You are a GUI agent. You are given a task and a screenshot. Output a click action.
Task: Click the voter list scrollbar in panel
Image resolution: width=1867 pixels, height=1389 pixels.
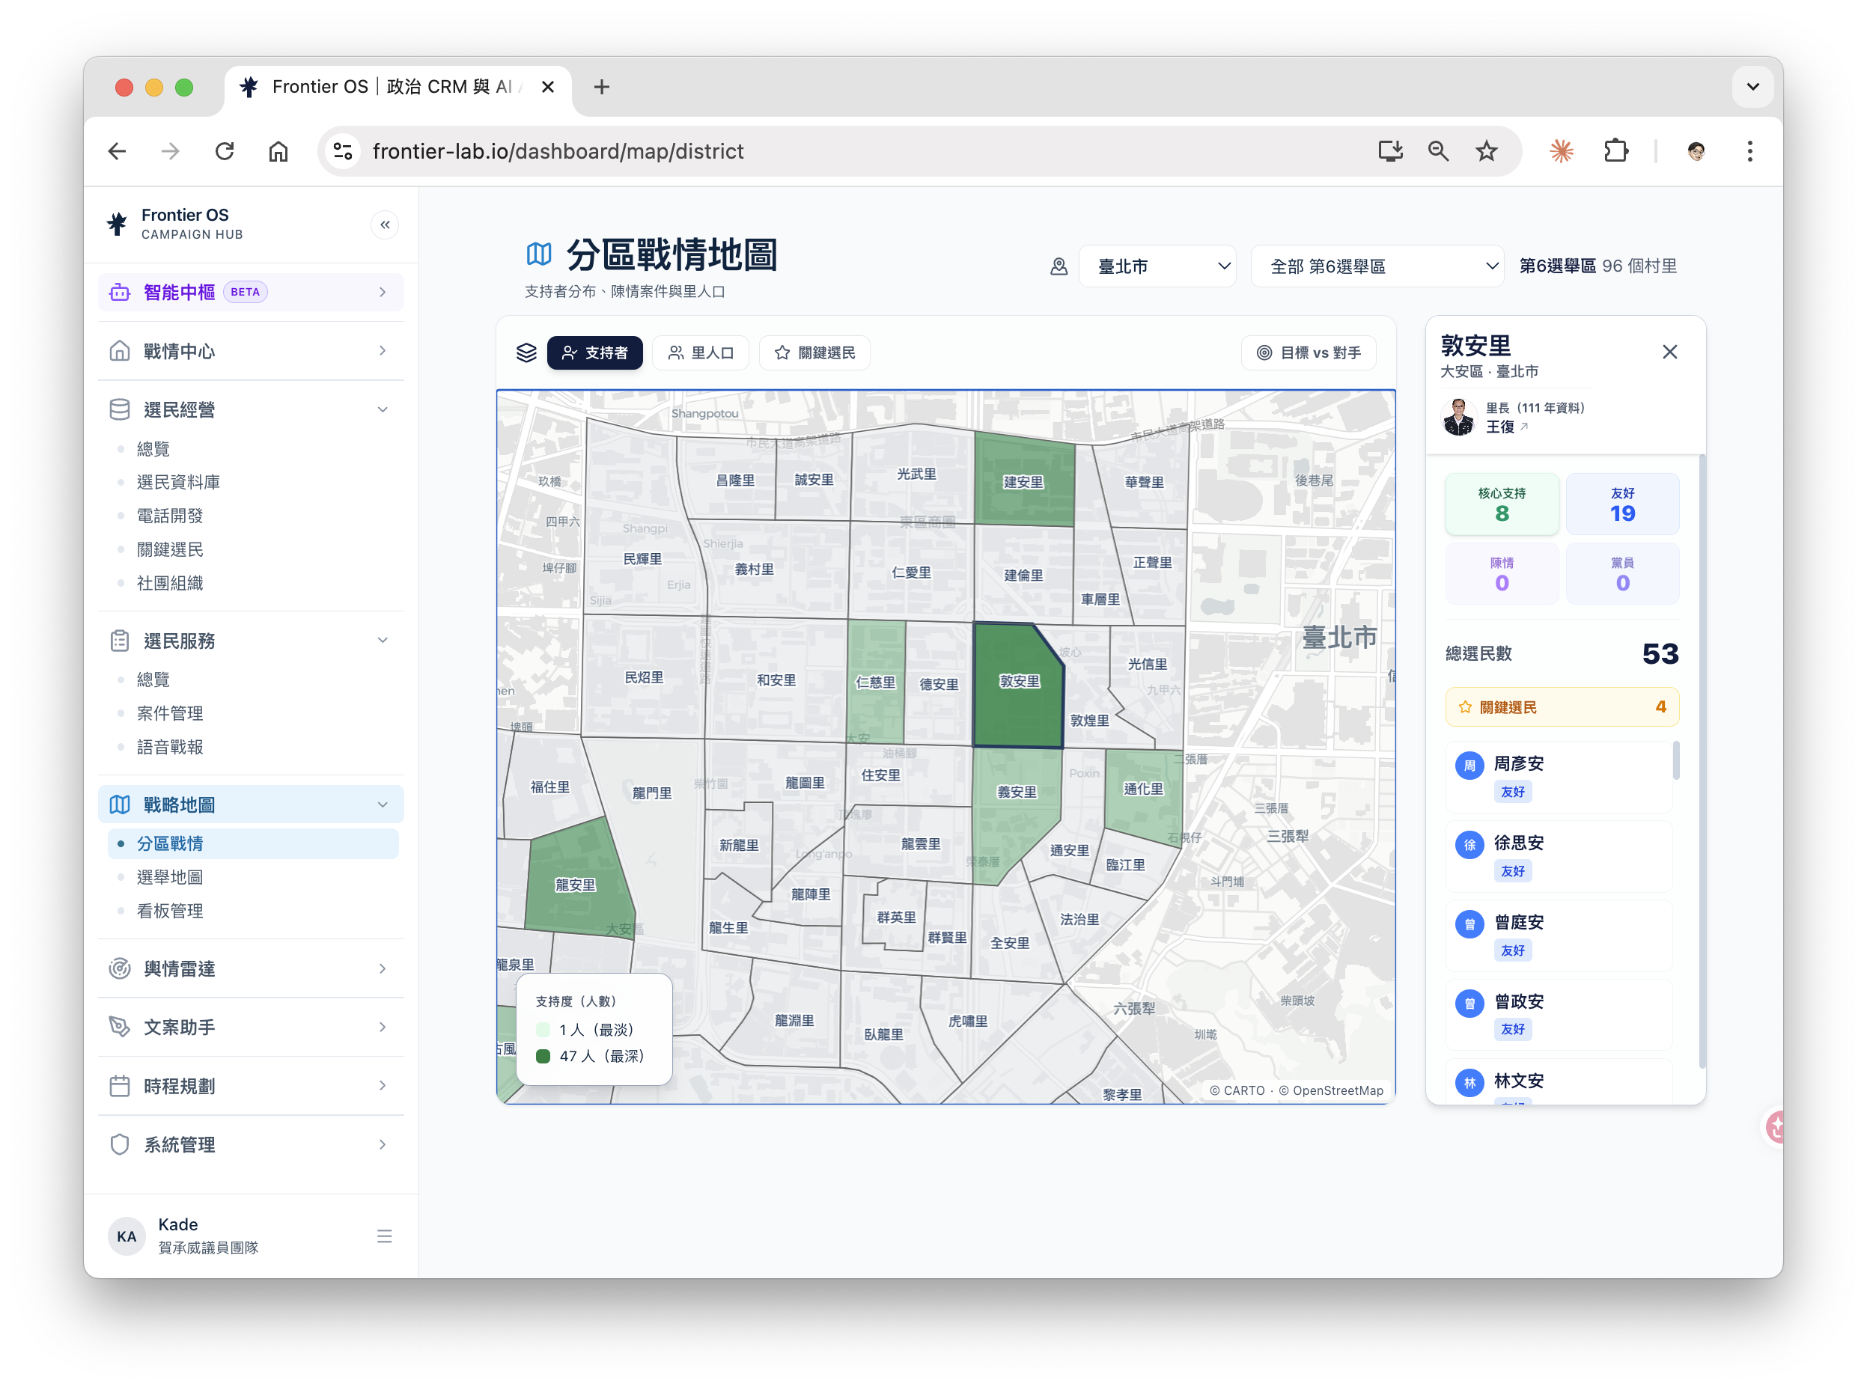click(x=1675, y=760)
